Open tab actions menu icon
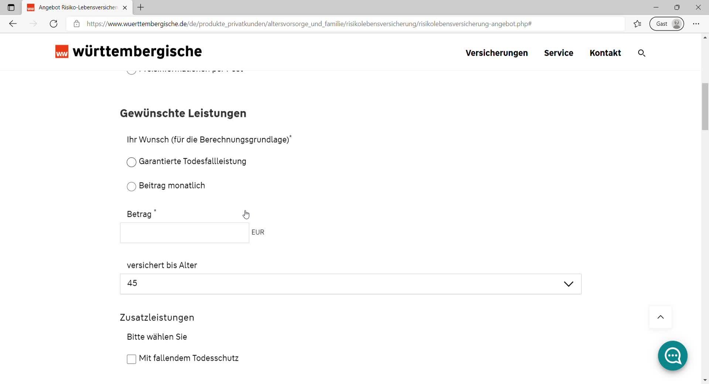Image resolution: width=709 pixels, height=384 pixels. [x=11, y=7]
